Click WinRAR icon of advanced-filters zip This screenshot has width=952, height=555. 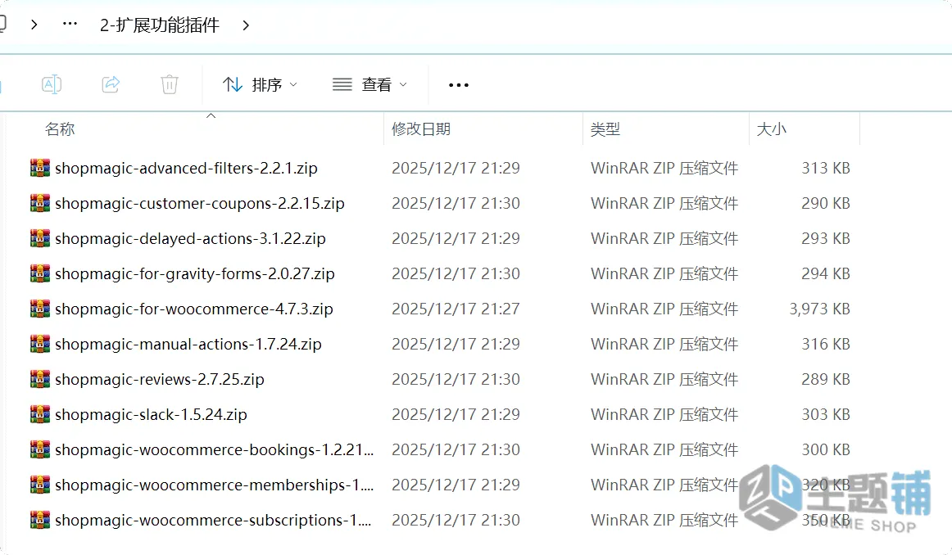(40, 168)
